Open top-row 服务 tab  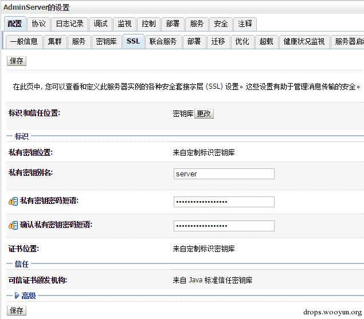click(x=197, y=23)
